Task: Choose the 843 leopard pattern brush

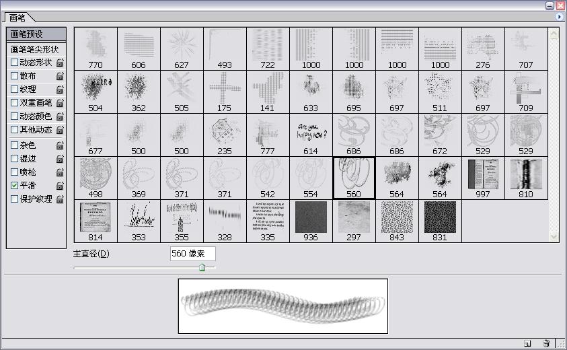Action: pos(397,221)
